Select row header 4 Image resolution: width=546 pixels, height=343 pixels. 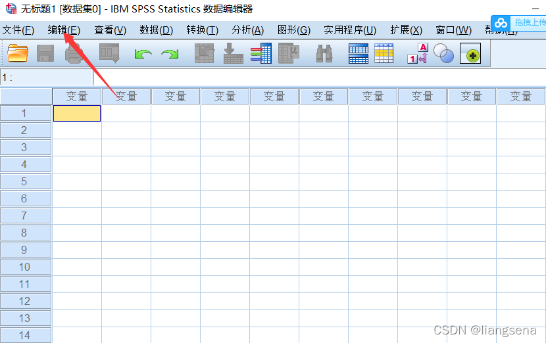coord(26,164)
